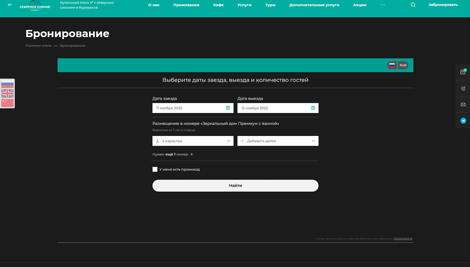This screenshot has width=470, height=267.
Task: Go to the Акции menu item
Action: pos(360,5)
